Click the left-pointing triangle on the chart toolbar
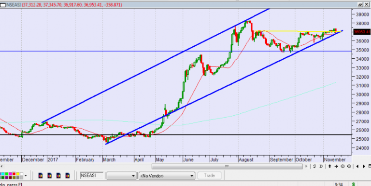The image size is (371, 186). click(357, 166)
